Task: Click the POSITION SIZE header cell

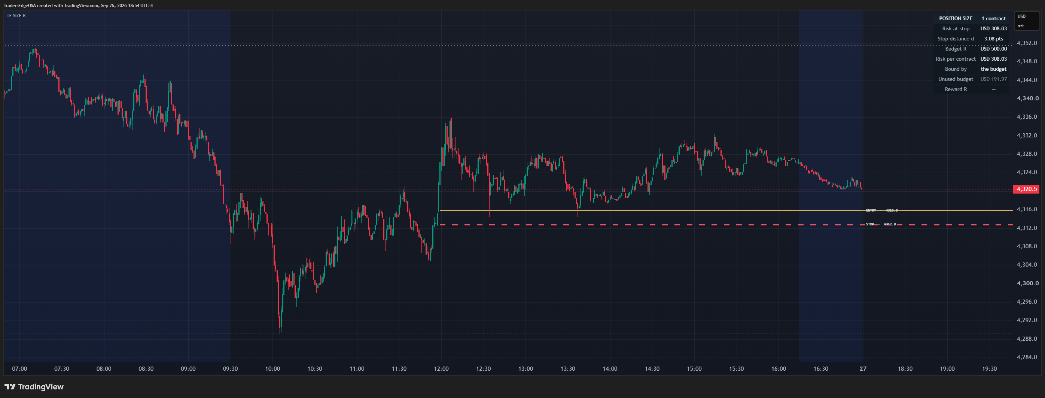Action: pos(955,19)
